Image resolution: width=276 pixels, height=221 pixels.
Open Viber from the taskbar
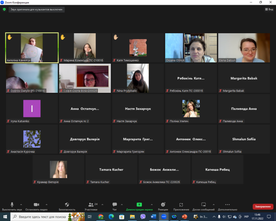(143, 217)
